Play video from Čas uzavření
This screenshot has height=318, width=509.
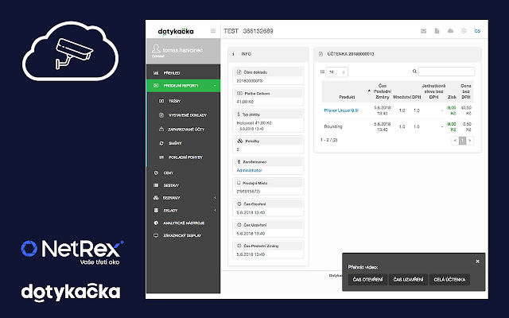click(x=408, y=280)
